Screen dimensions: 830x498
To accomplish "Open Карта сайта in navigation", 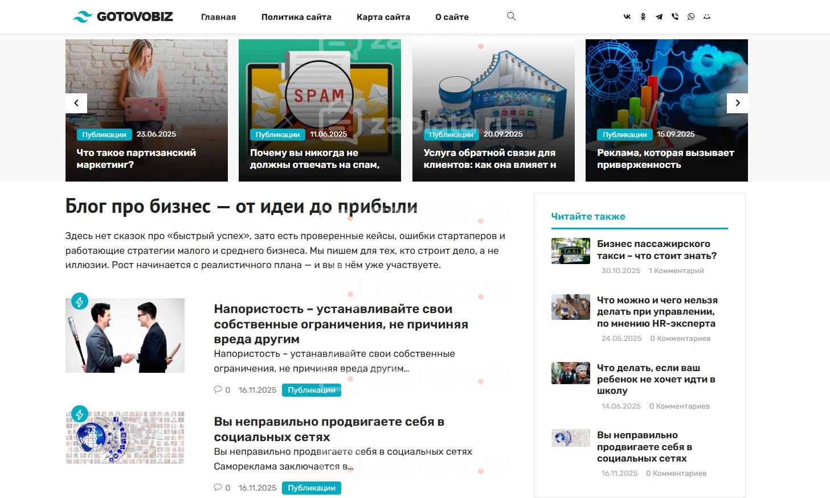I will [x=383, y=17].
